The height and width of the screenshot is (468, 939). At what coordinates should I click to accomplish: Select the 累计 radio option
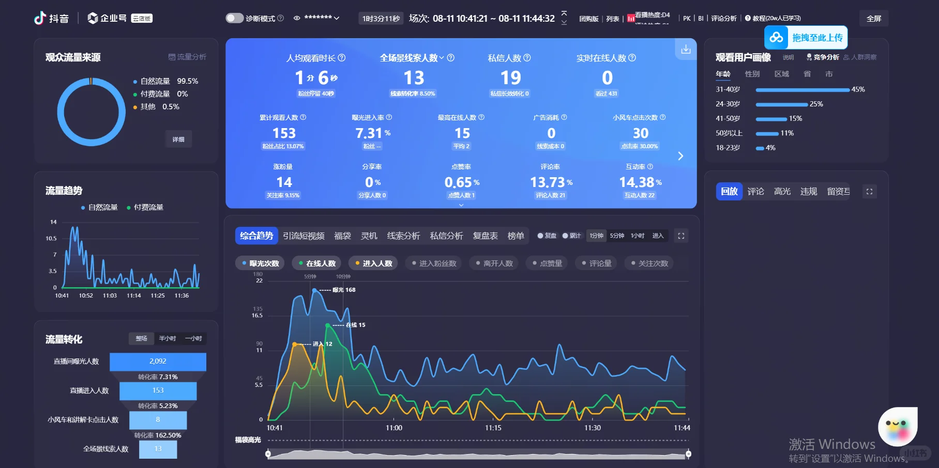click(x=565, y=236)
